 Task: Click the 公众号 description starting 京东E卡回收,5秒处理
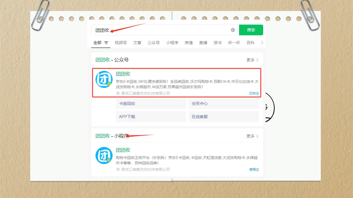(x=187, y=84)
